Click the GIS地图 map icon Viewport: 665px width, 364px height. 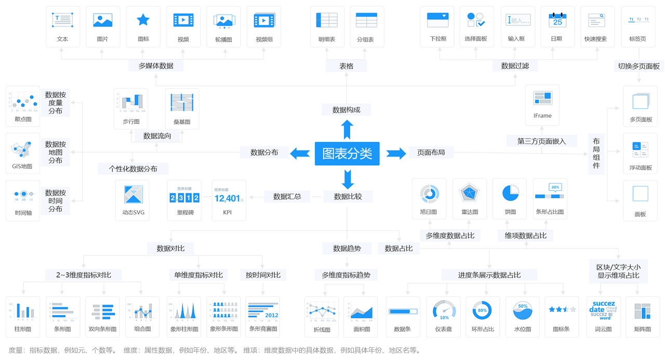click(x=23, y=149)
